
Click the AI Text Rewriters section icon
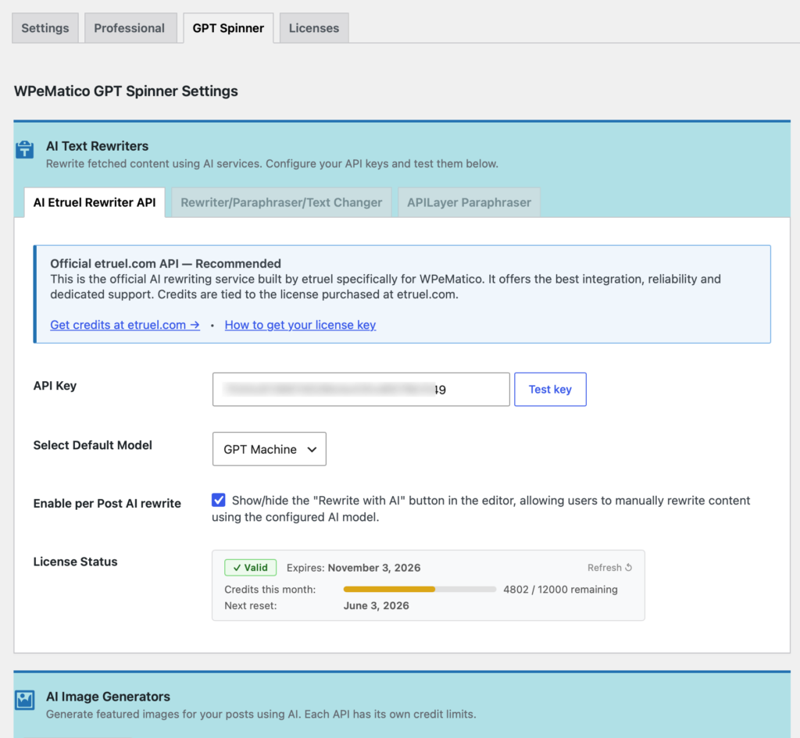click(x=24, y=150)
